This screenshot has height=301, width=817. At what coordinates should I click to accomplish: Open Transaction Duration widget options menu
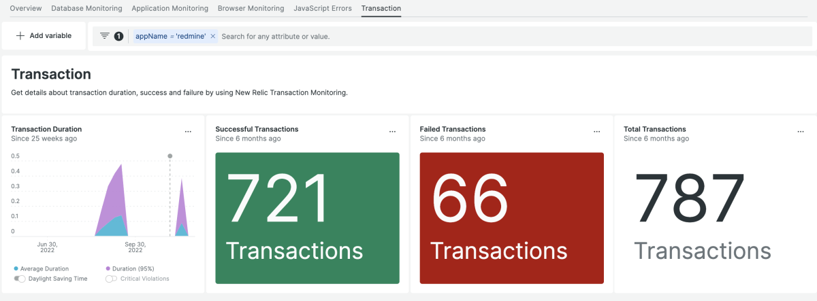click(x=189, y=131)
